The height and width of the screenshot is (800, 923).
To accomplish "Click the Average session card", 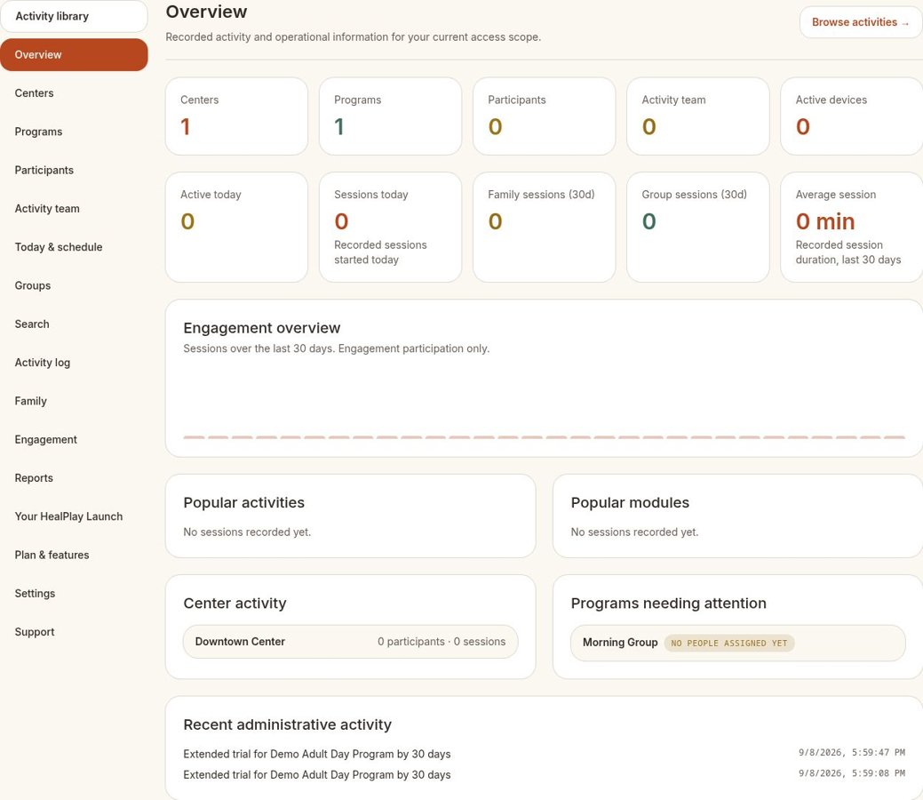I will pyautogui.click(x=852, y=228).
